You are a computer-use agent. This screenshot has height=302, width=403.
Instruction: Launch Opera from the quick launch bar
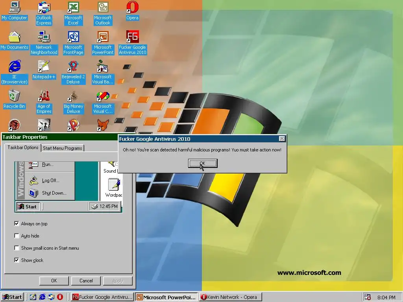[60, 297]
